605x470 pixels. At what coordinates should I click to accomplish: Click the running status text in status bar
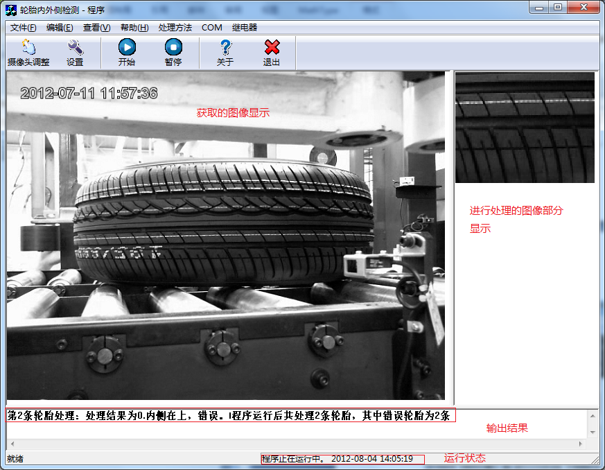click(337, 459)
